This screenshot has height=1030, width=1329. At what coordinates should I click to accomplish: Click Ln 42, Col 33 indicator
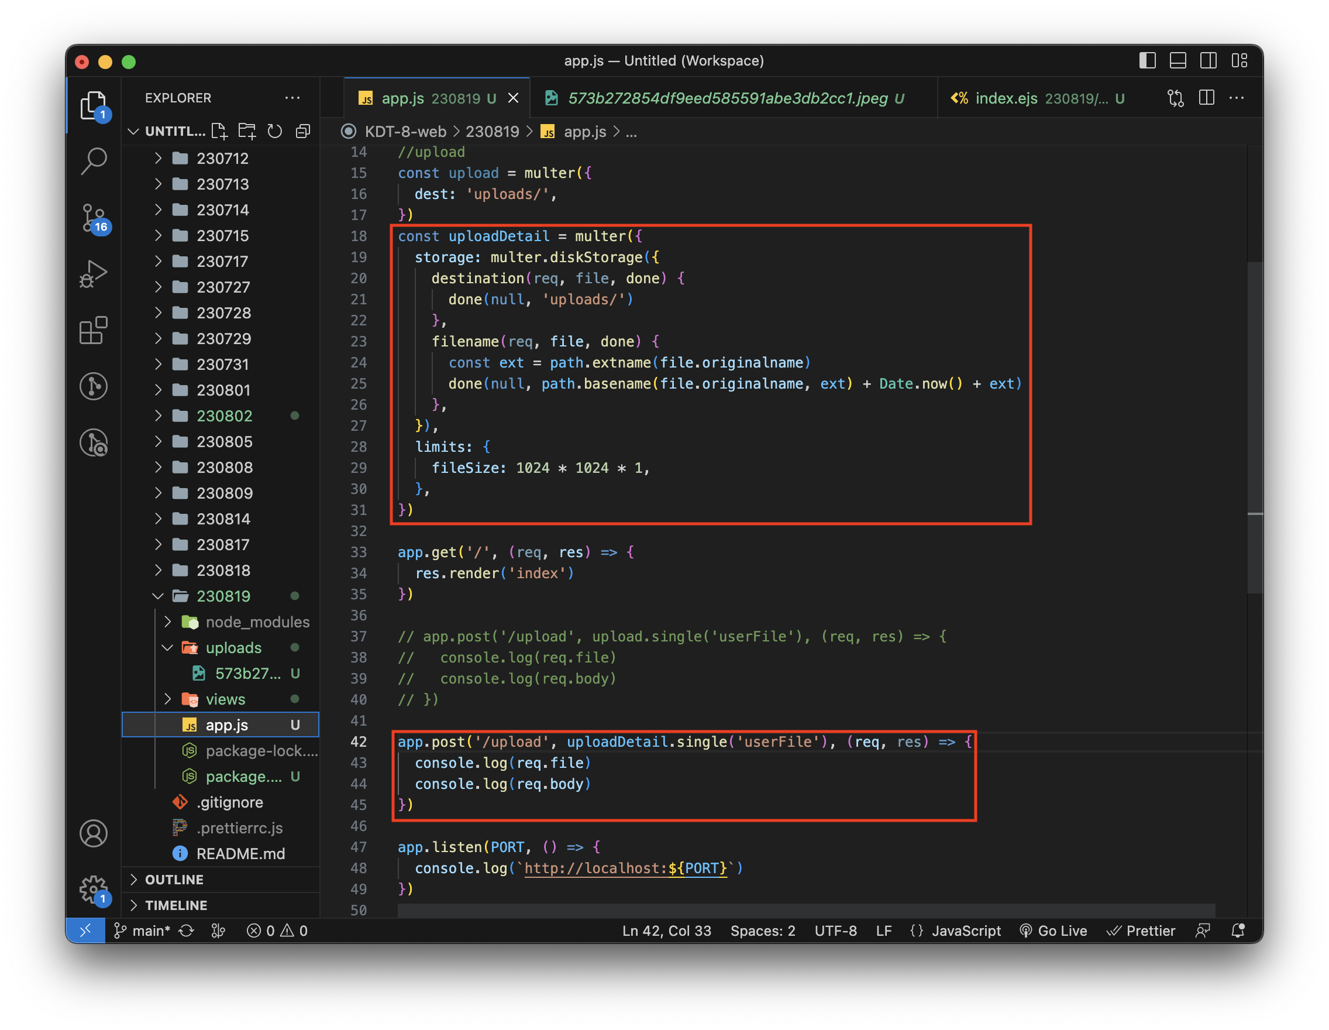[x=666, y=930]
